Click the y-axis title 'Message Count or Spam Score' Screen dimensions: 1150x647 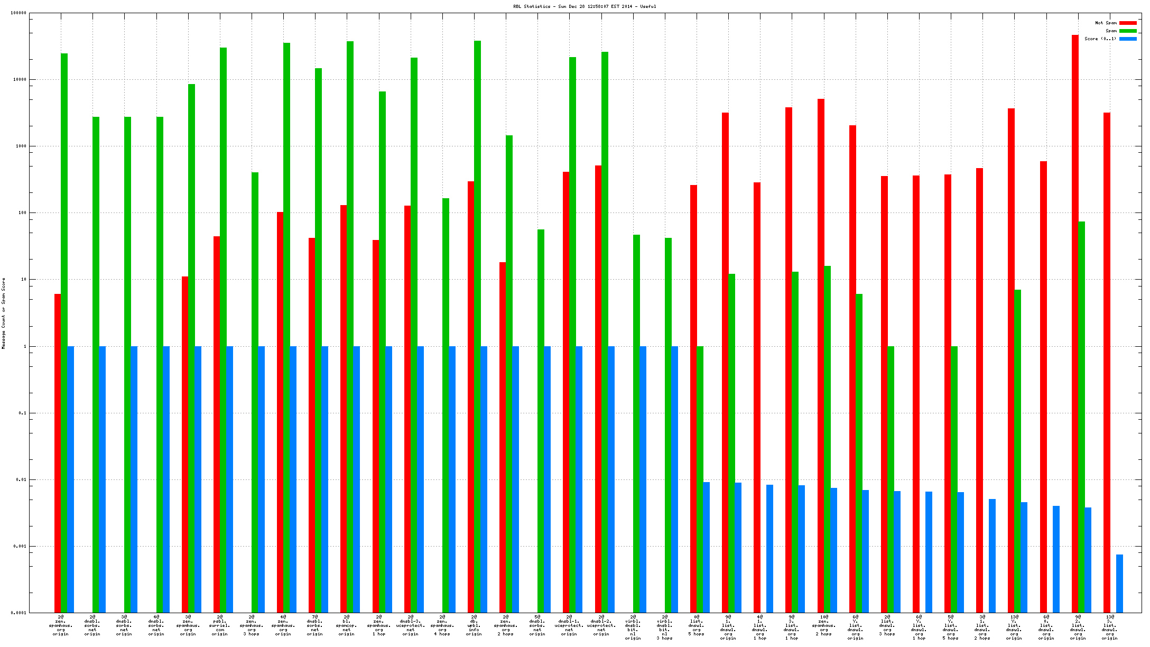click(x=3, y=313)
